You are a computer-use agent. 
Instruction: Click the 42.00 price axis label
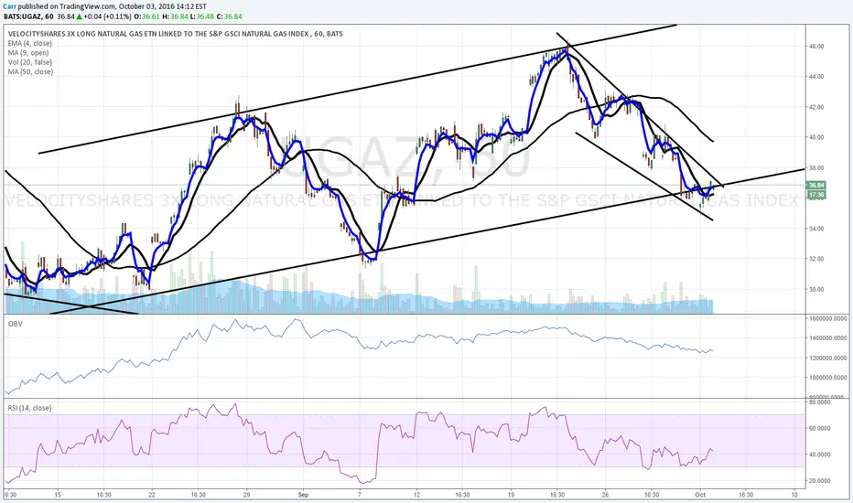click(816, 107)
